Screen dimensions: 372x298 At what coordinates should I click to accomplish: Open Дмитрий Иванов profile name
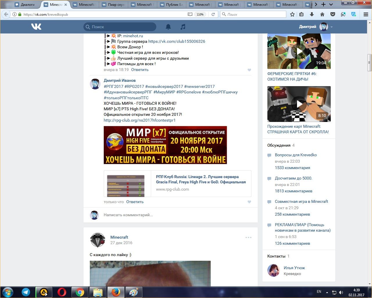point(120,80)
